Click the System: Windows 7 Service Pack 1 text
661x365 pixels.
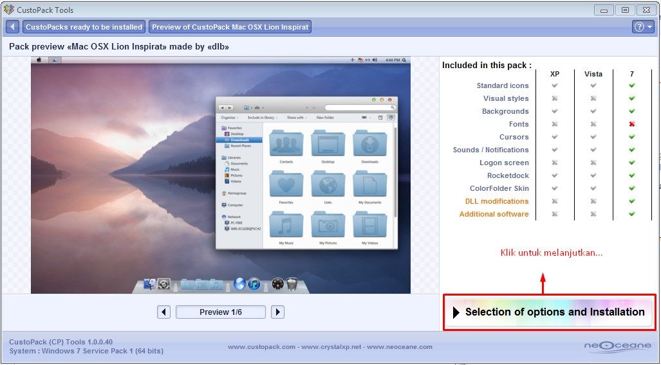(x=86, y=351)
